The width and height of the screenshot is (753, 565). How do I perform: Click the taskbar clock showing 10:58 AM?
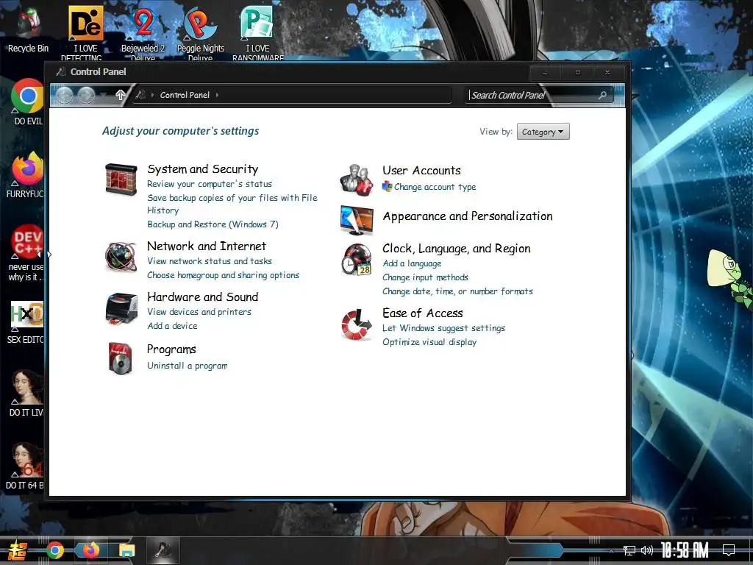(x=685, y=550)
